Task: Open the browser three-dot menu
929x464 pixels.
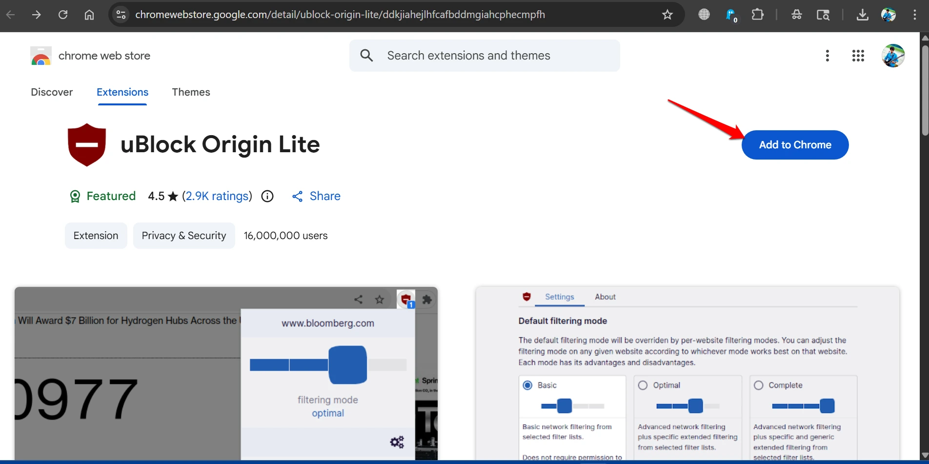Action: (x=914, y=15)
